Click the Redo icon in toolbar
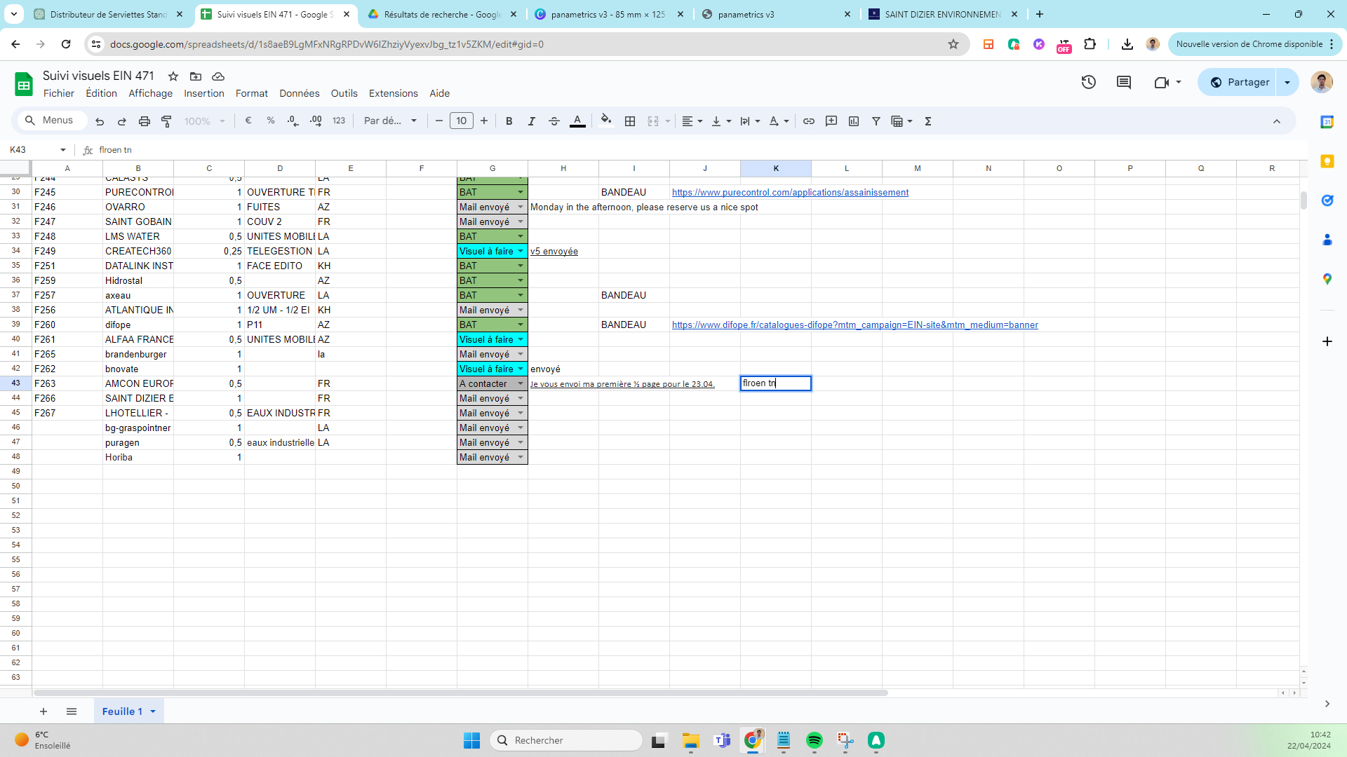The height and width of the screenshot is (757, 1347). pyautogui.click(x=122, y=121)
